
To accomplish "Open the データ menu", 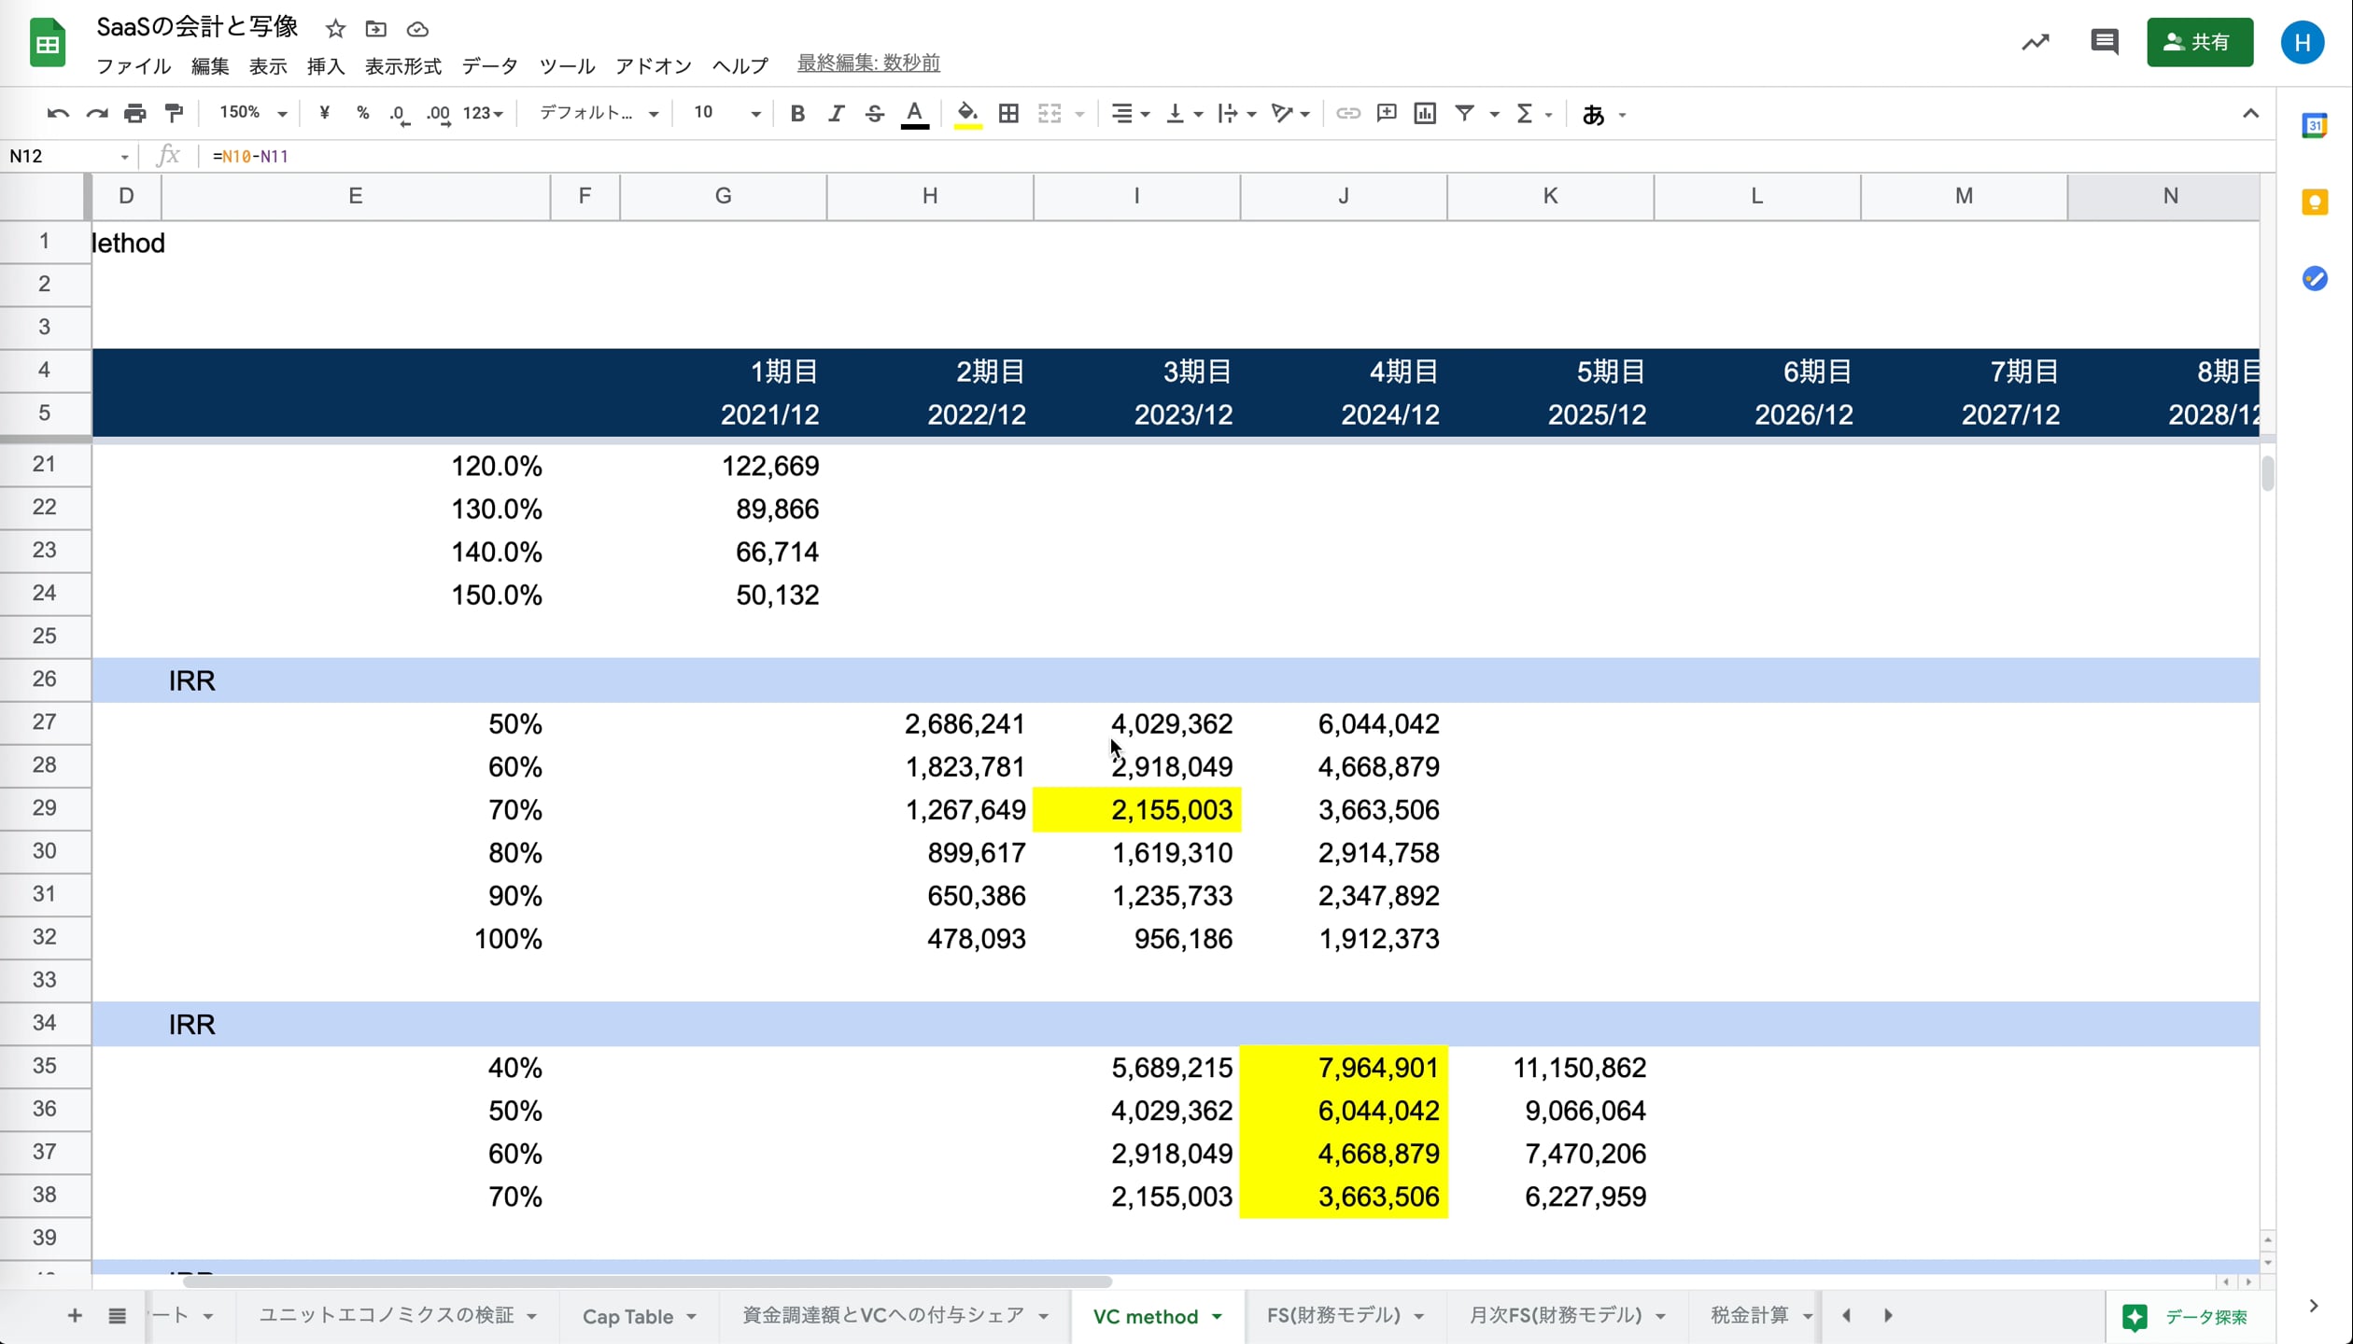I will point(489,66).
